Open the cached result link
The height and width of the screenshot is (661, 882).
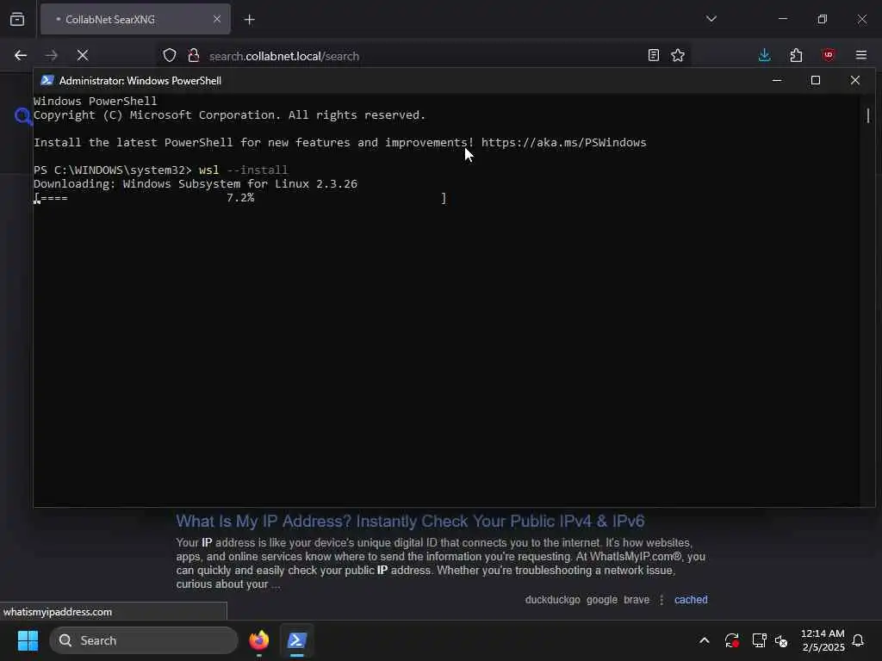click(x=691, y=600)
